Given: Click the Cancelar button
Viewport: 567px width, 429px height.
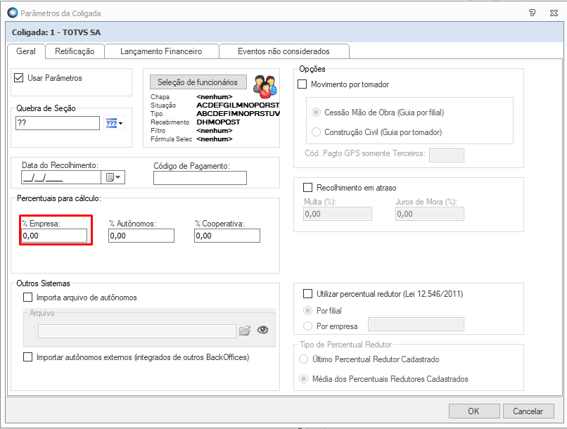Looking at the screenshot, I should click(528, 411).
